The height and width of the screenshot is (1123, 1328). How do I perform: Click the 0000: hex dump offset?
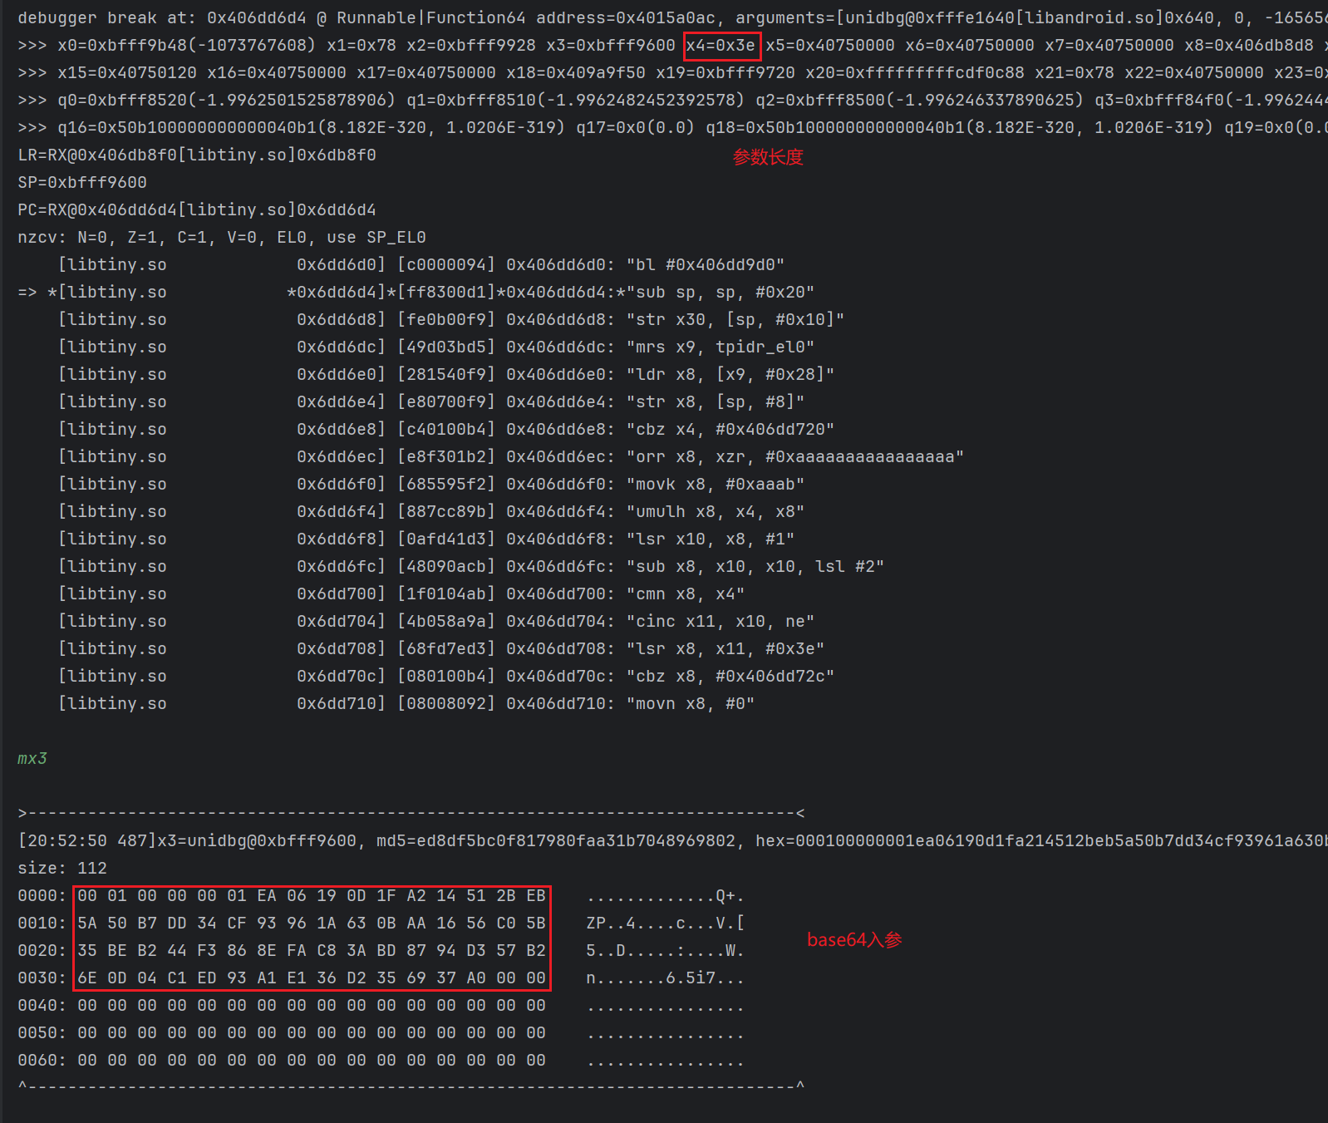42,895
